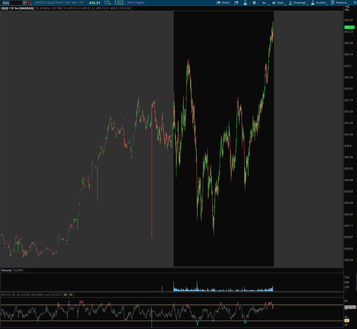The height and width of the screenshot is (329, 357).
Task: Click the Share button
Action: [x=223, y=3]
